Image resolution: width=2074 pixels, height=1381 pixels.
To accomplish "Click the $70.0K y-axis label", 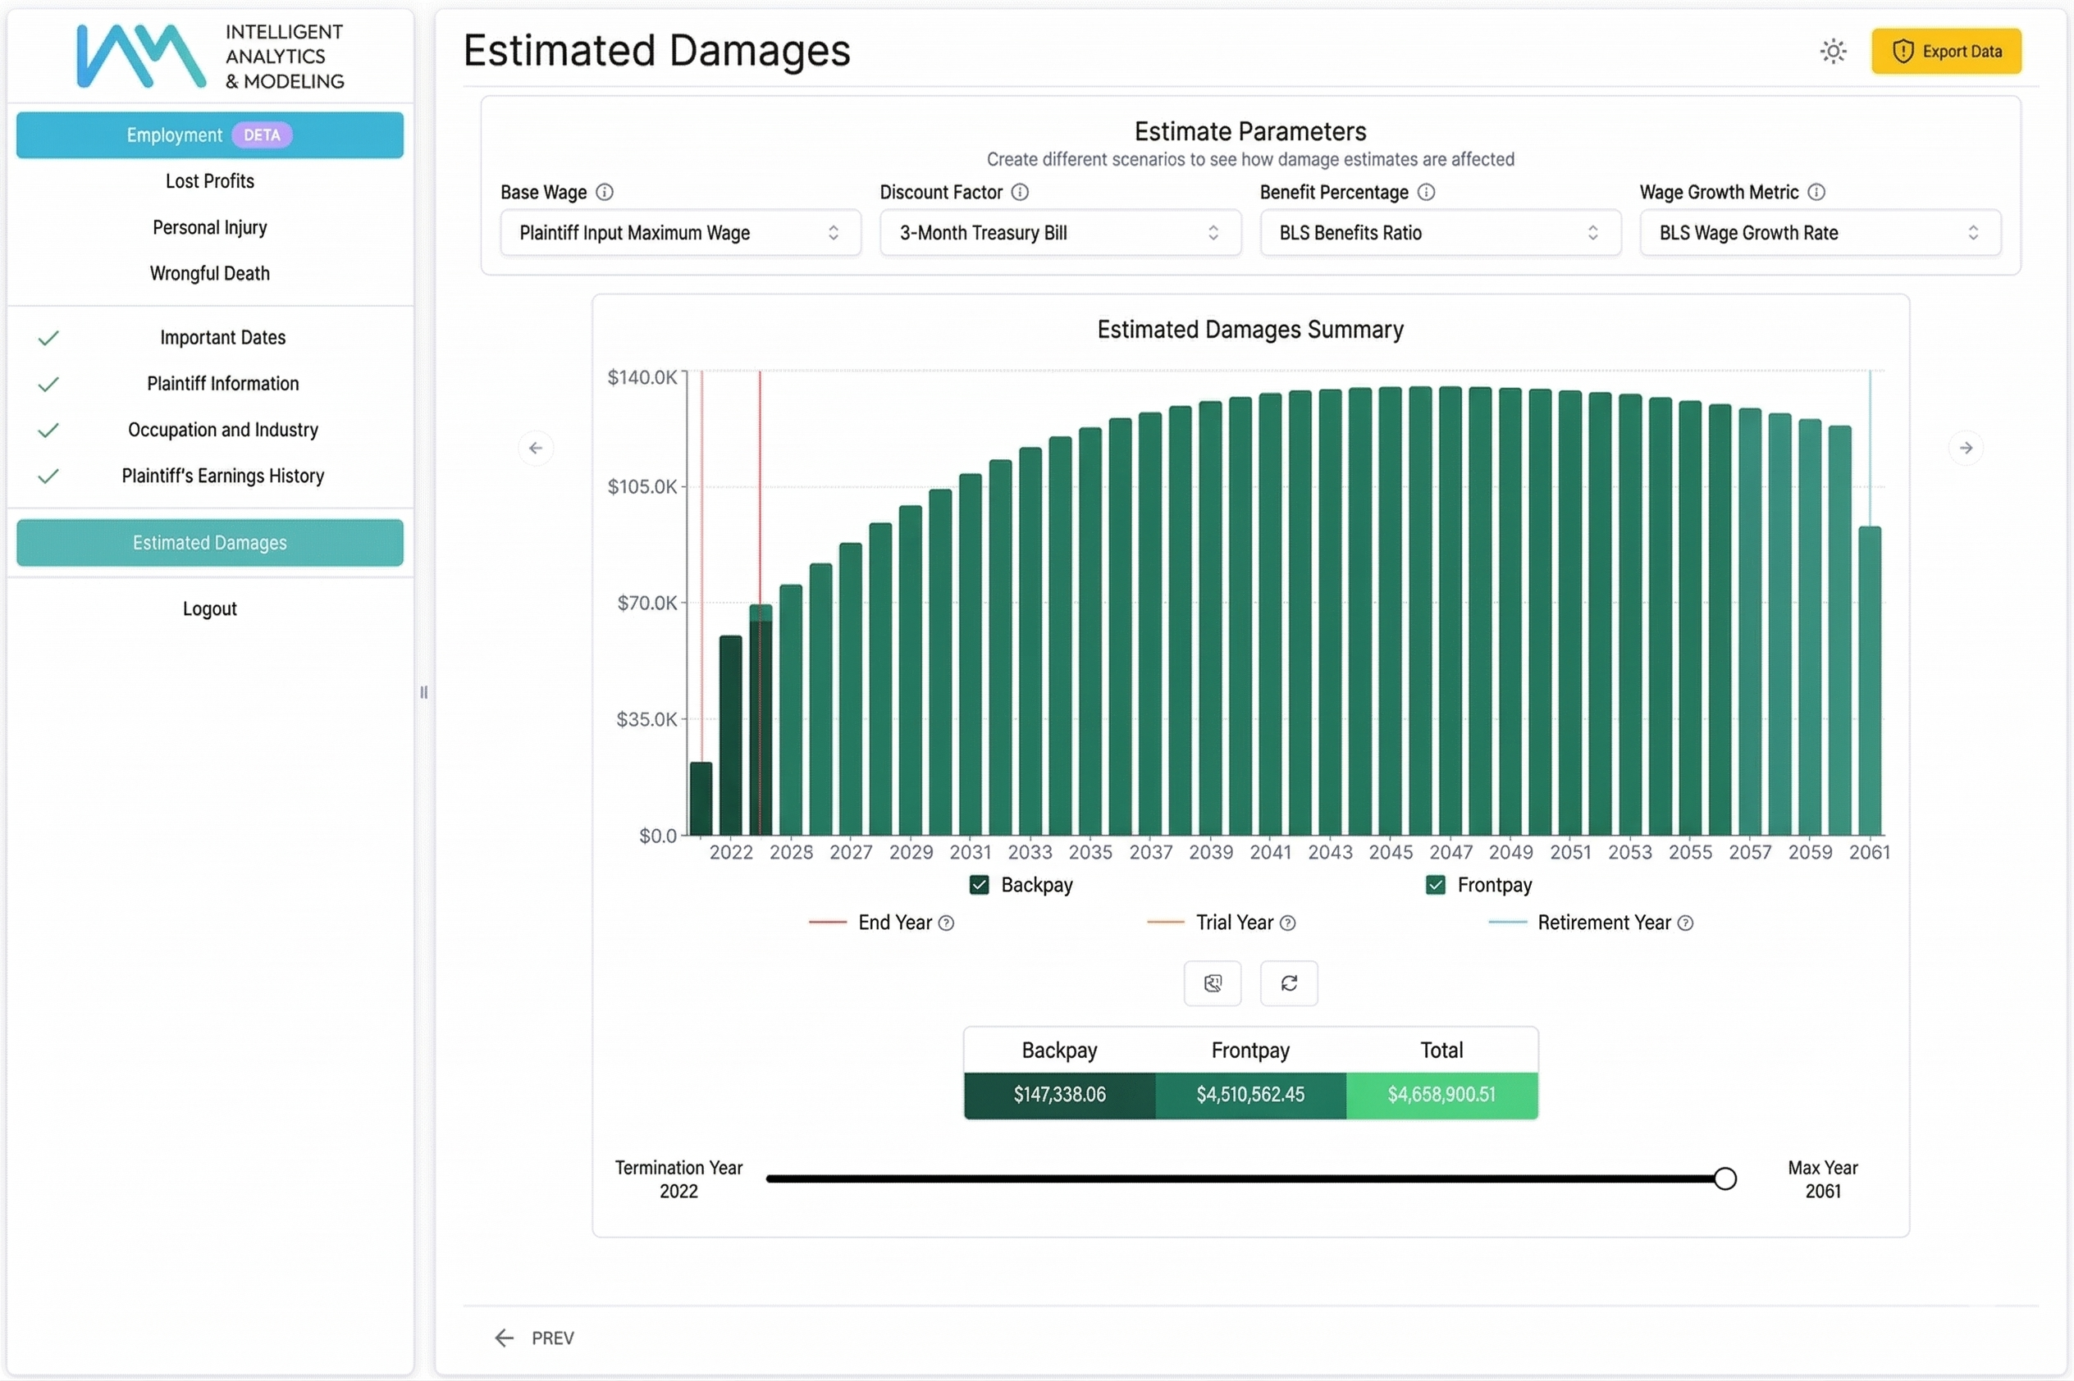I will pos(646,604).
